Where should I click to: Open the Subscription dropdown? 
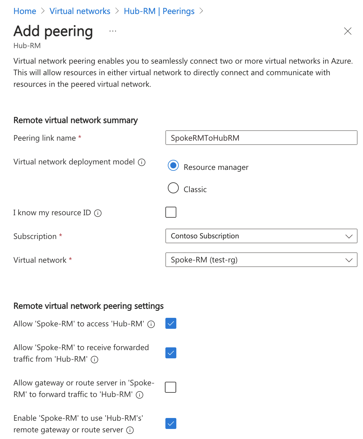[261, 236]
